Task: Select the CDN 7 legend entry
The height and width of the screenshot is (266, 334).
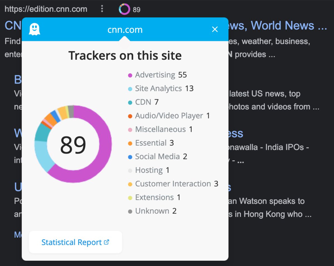Action: 143,102
